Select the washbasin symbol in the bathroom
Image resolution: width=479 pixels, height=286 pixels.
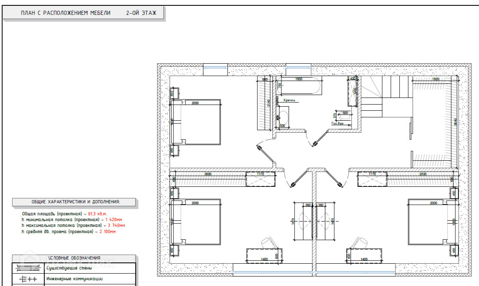pos(283,117)
